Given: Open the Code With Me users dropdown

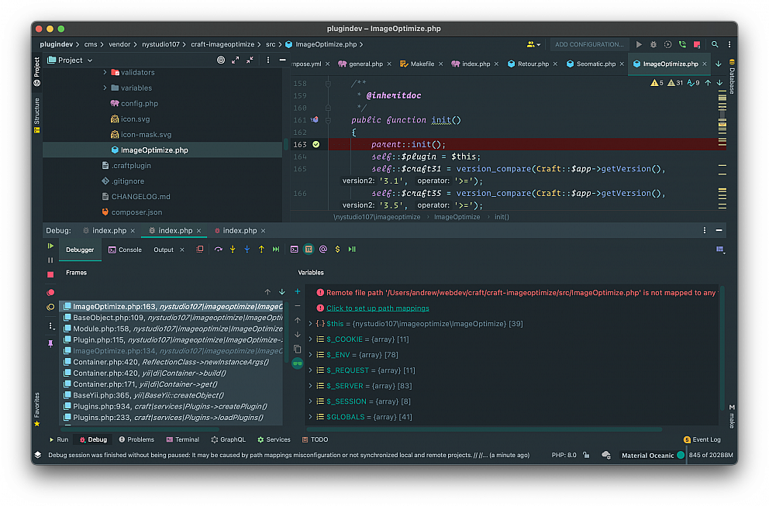Looking at the screenshot, I should [533, 44].
